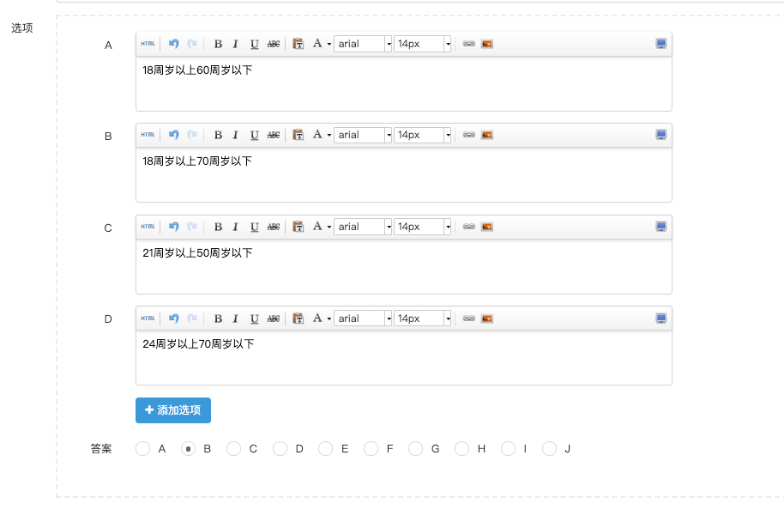Insert an image into option A editor
Image resolution: width=784 pixels, height=510 pixels.
487,44
